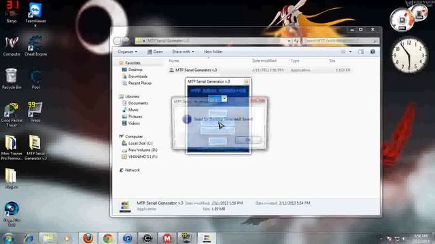
Task: Sort files by the Name column
Action: click(x=174, y=61)
